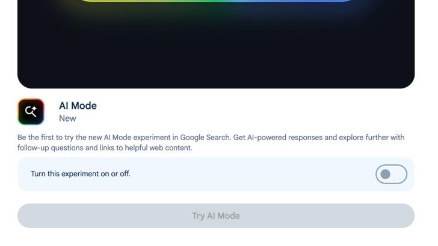
Task: Click the blank area below Try AI Mode
Action: (216, 238)
